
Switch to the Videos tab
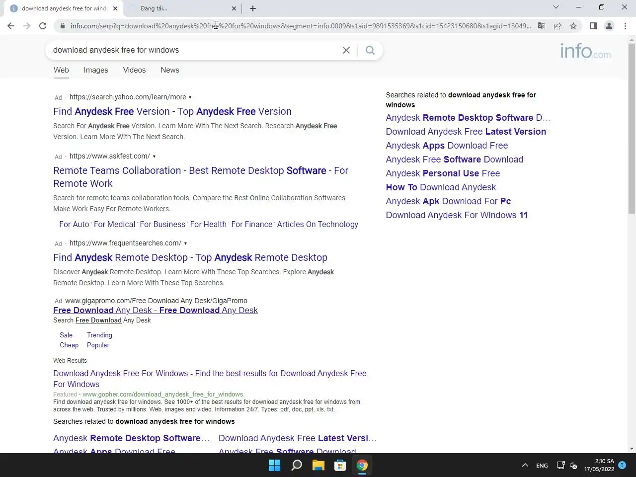point(134,70)
